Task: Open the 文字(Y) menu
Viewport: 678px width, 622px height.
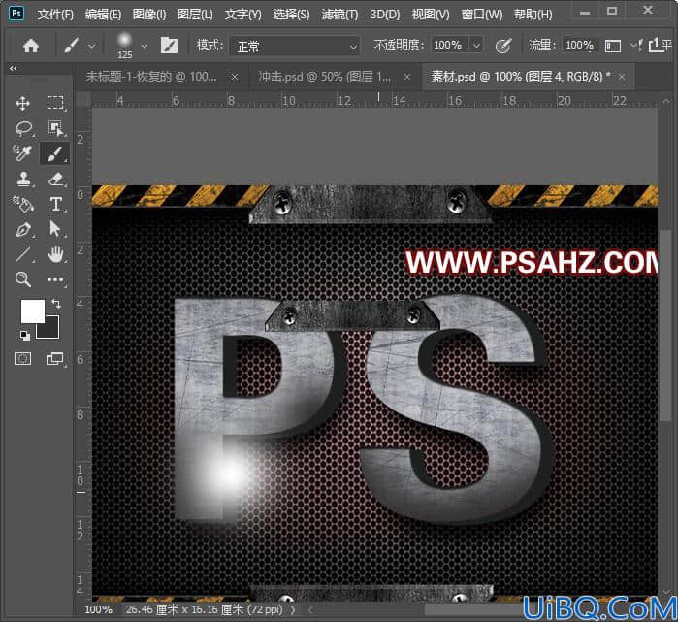Action: pyautogui.click(x=243, y=15)
